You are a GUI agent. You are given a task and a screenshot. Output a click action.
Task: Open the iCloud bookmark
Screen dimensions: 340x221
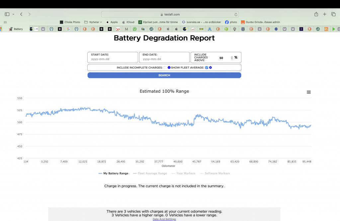[128, 22]
